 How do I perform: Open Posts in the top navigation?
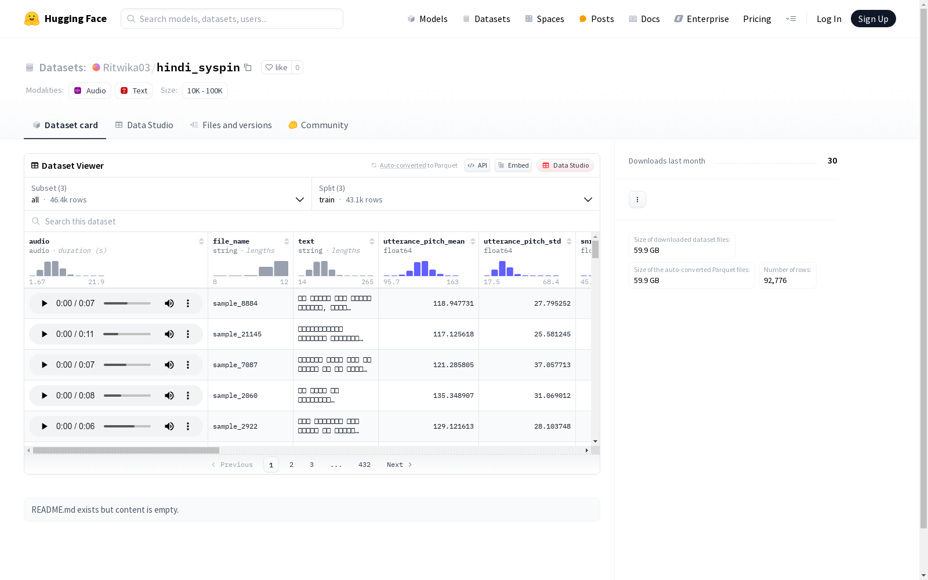(x=596, y=19)
